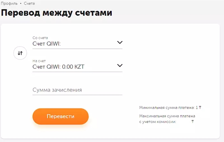Expand the "На счет" chevron arrow
The height and width of the screenshot is (142, 224).
120,66
